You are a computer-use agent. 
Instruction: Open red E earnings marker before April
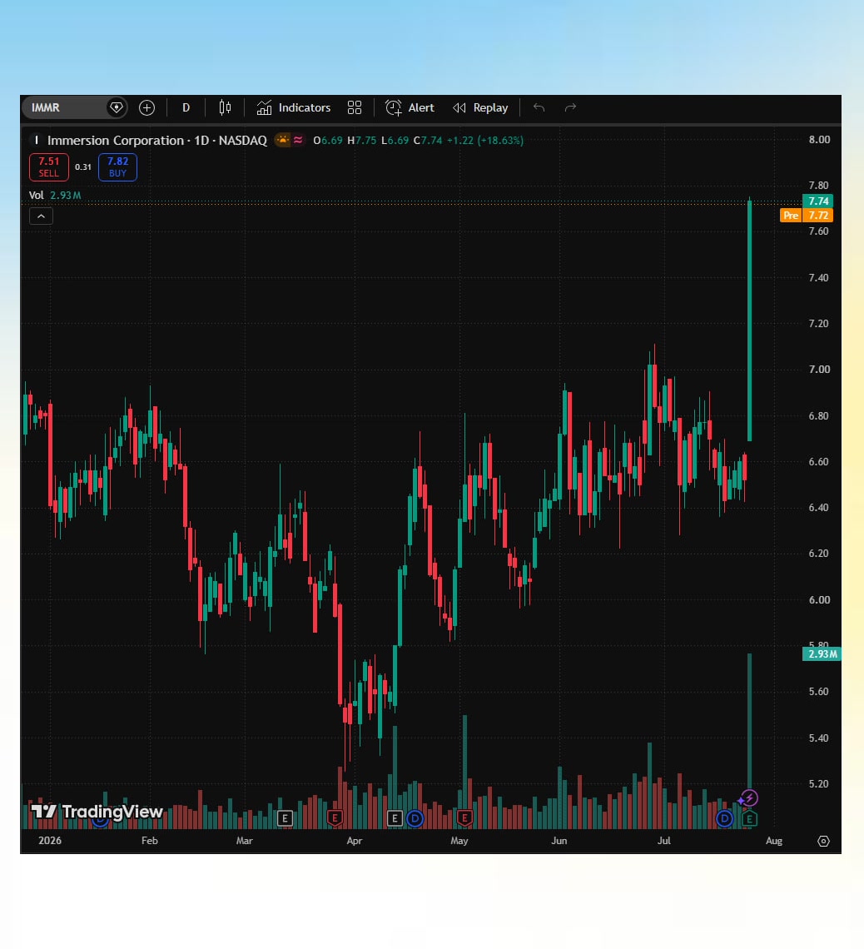pyautogui.click(x=335, y=819)
